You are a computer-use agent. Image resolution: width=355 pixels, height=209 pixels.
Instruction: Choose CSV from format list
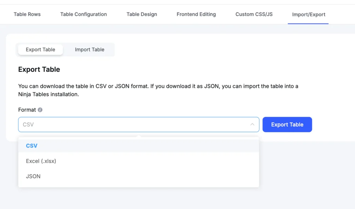(139, 145)
